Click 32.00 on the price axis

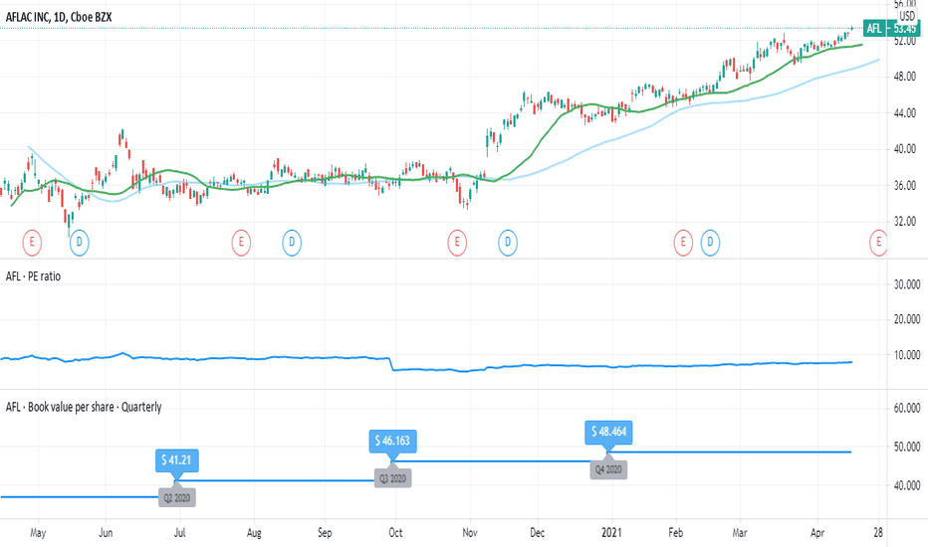(905, 222)
